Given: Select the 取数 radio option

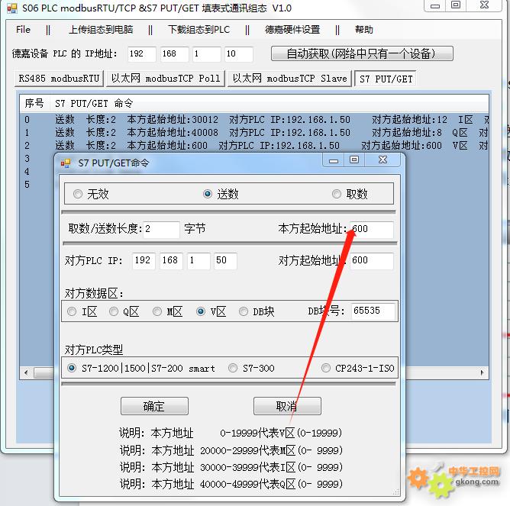Looking at the screenshot, I should coord(337,194).
